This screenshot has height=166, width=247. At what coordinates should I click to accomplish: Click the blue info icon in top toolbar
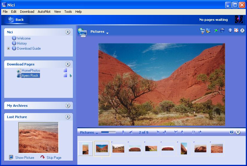point(230,30)
